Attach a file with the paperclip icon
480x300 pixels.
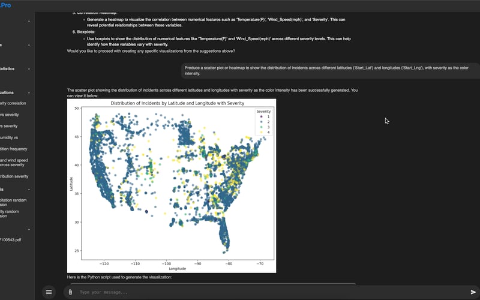(70, 292)
